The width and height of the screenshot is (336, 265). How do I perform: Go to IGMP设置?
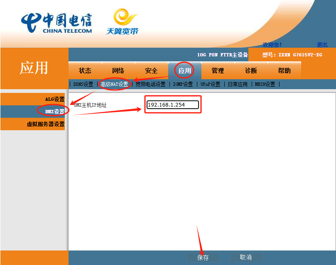pos(183,84)
